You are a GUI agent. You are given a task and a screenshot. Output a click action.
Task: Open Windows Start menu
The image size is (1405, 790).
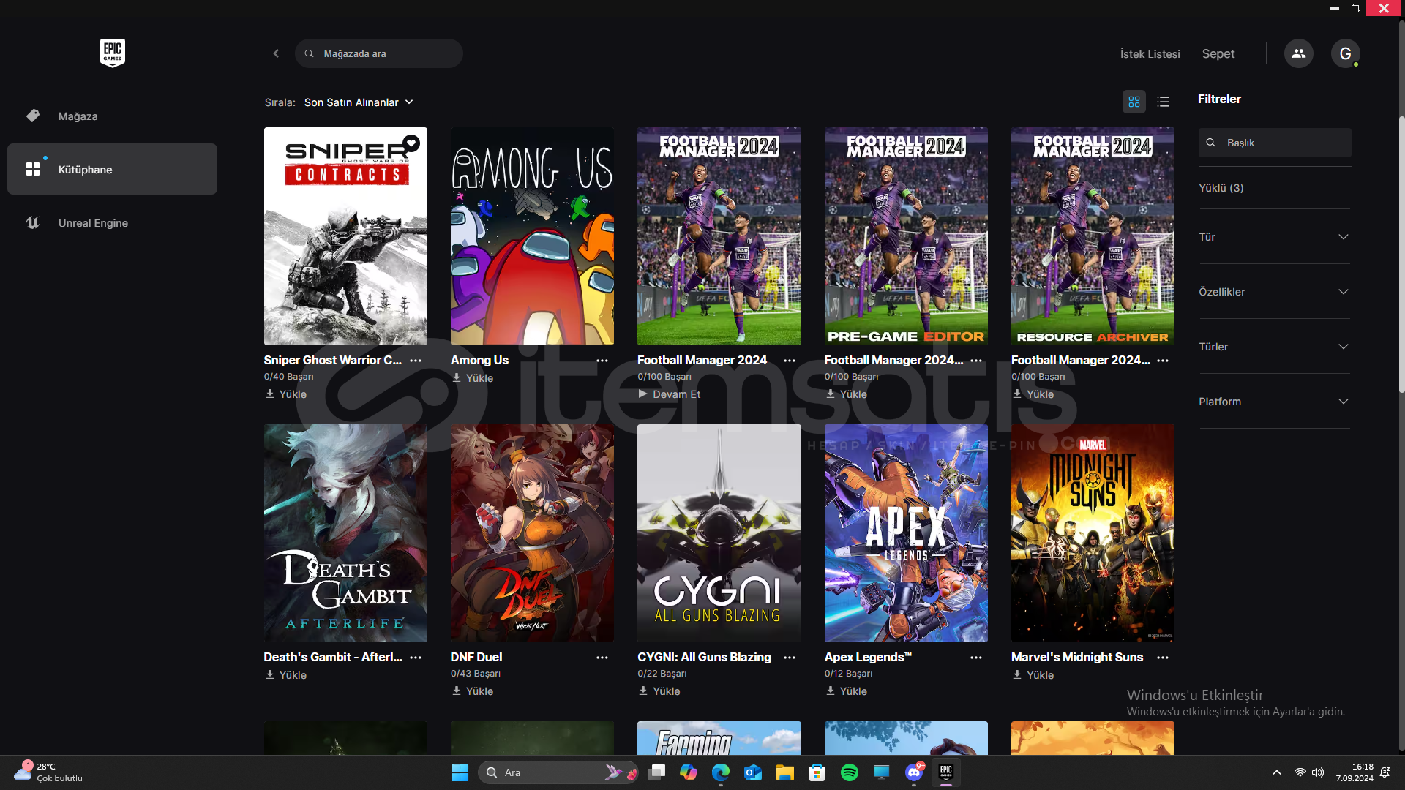click(460, 772)
